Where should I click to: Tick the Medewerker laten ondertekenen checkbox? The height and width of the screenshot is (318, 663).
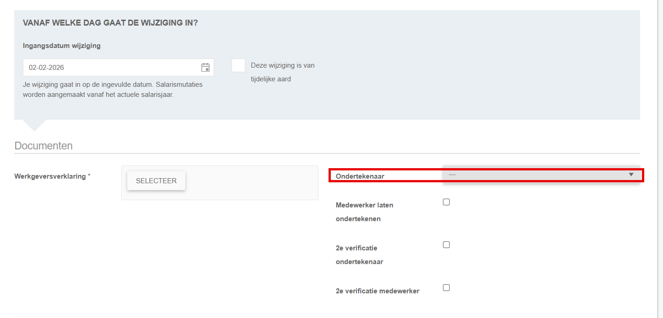(x=447, y=202)
